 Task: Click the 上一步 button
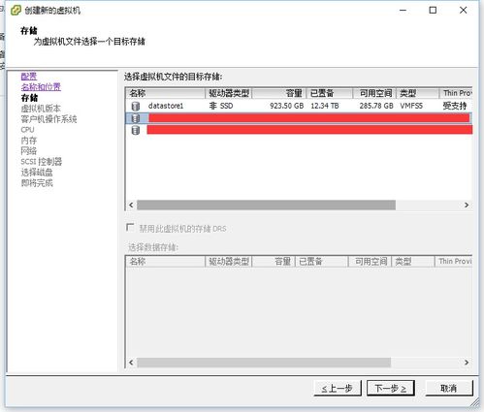(338, 388)
